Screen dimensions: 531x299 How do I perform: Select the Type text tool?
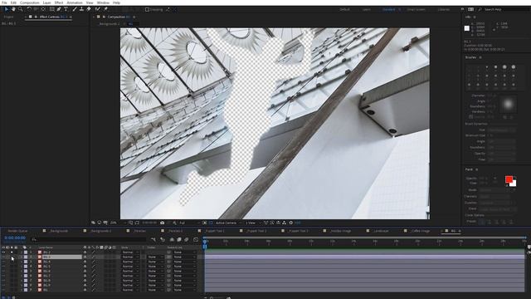coord(66,9)
